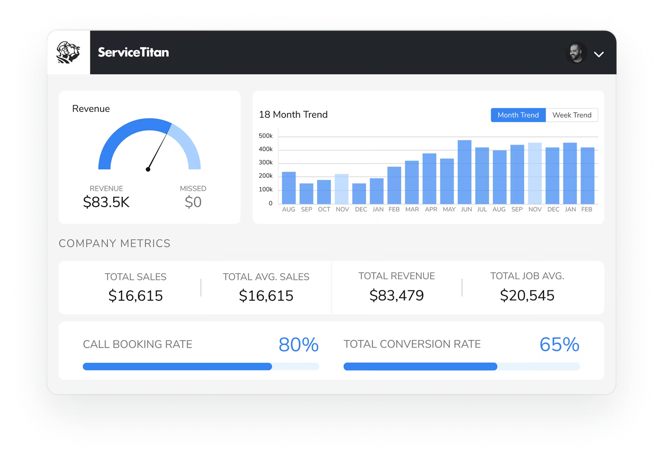Screen dimensions: 663x459
Task: Switch to the Week Trend tab
Action: pyautogui.click(x=572, y=115)
